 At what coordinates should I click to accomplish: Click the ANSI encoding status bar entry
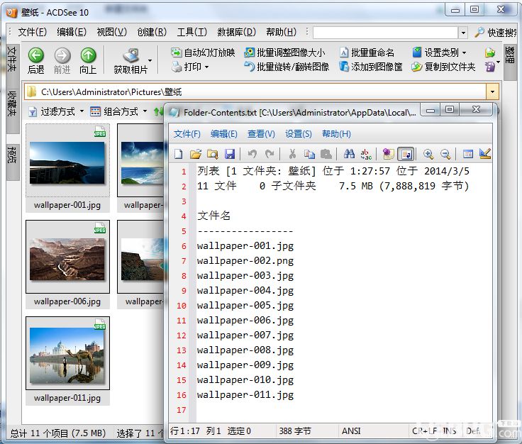pyautogui.click(x=351, y=431)
